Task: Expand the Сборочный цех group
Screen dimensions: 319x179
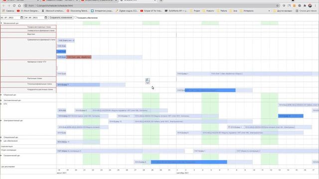Action: pyautogui.click(x=1, y=95)
